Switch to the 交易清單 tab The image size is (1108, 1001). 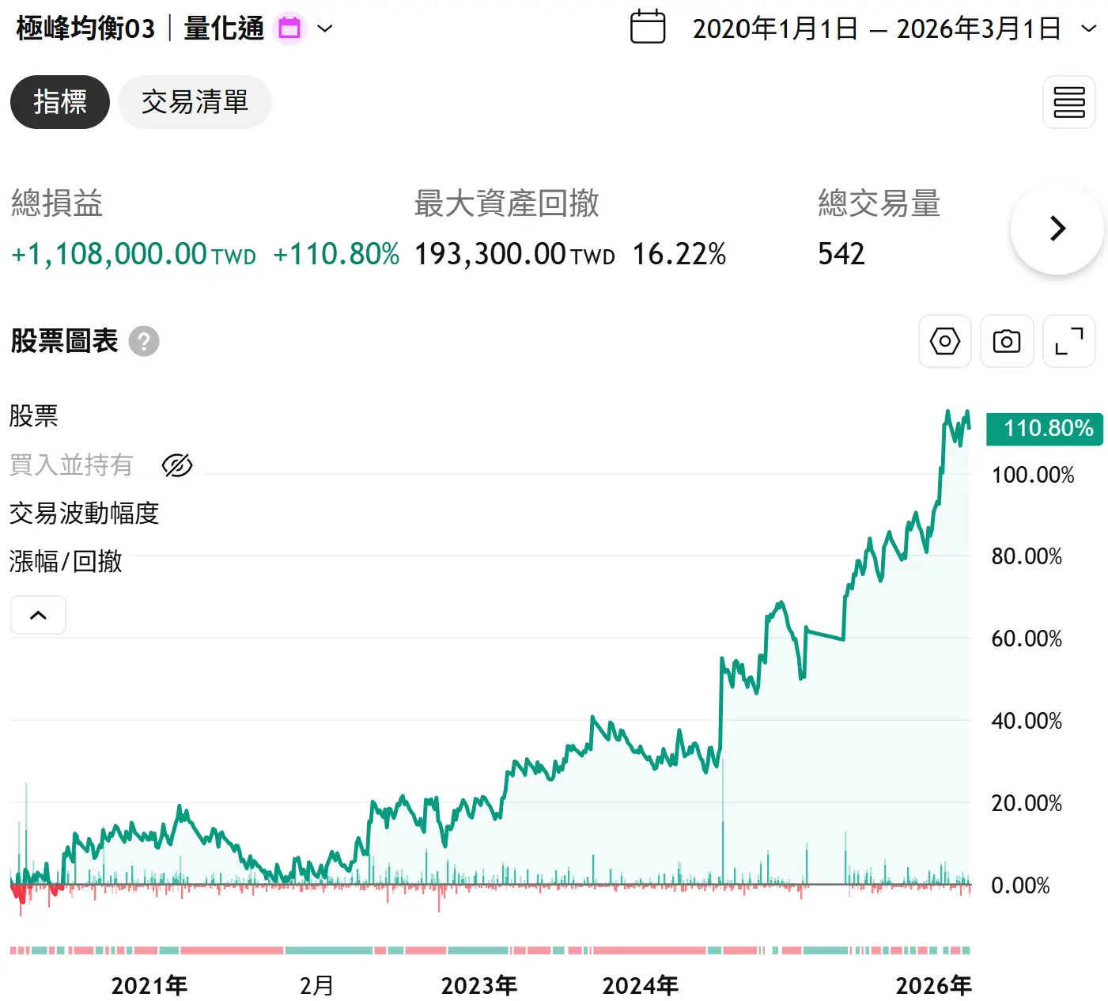(195, 102)
